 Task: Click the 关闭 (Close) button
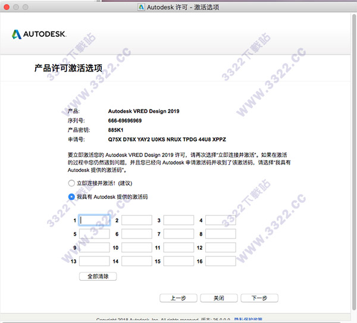point(219,298)
